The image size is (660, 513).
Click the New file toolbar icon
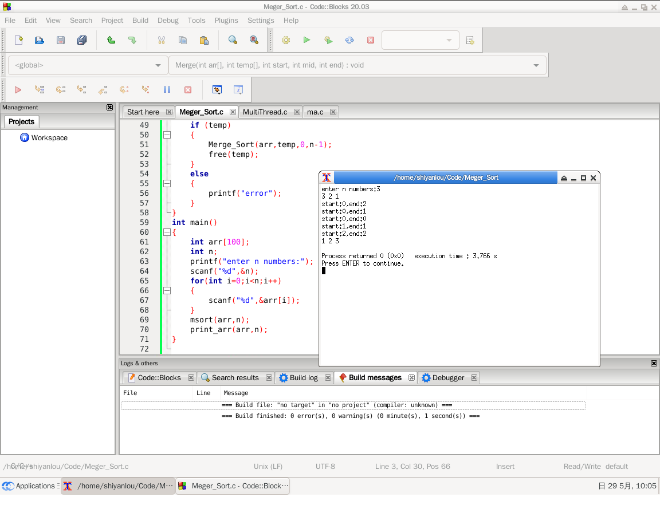(x=19, y=40)
